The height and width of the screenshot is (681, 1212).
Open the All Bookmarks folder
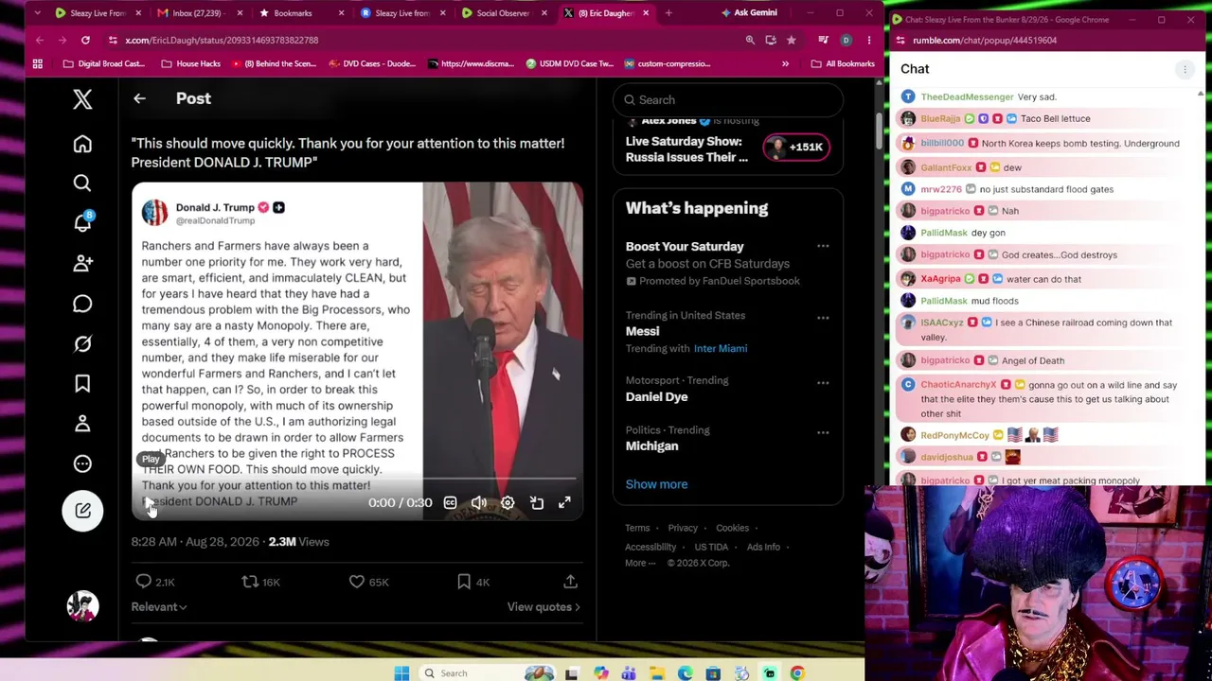843,64
